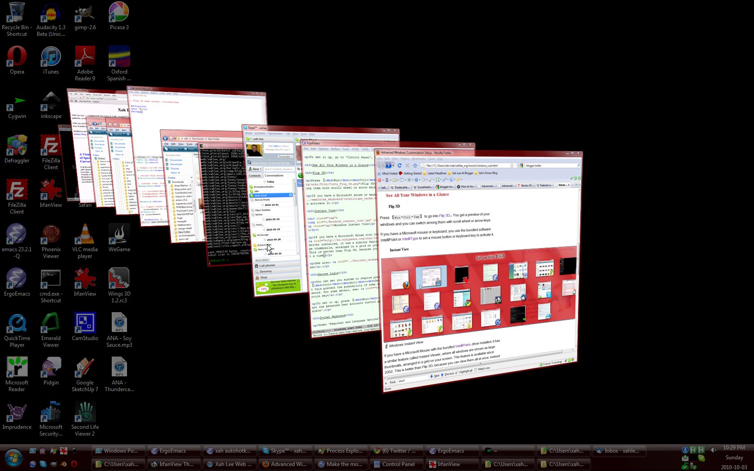The height and width of the screenshot is (471, 754).
Task: Open History menu in Firefox window
Action: point(405,158)
